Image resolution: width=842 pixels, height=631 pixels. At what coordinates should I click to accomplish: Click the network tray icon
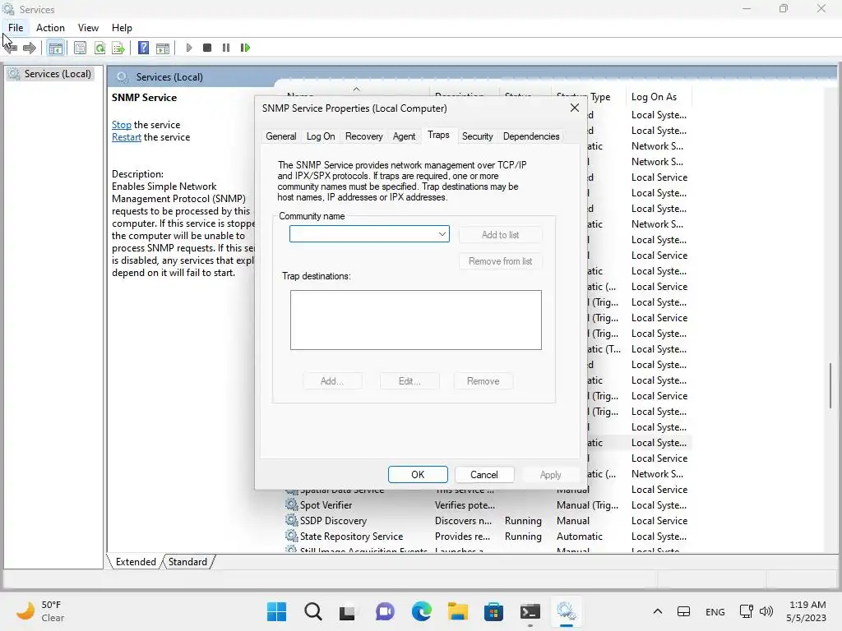(746, 611)
